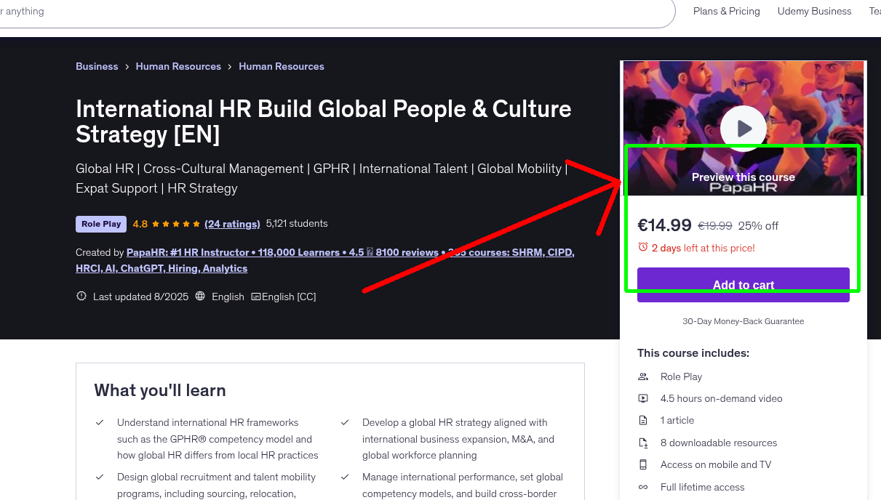The height and width of the screenshot is (500, 881).
Task: Open Udemy Business in the top navigation
Action: pos(814,11)
